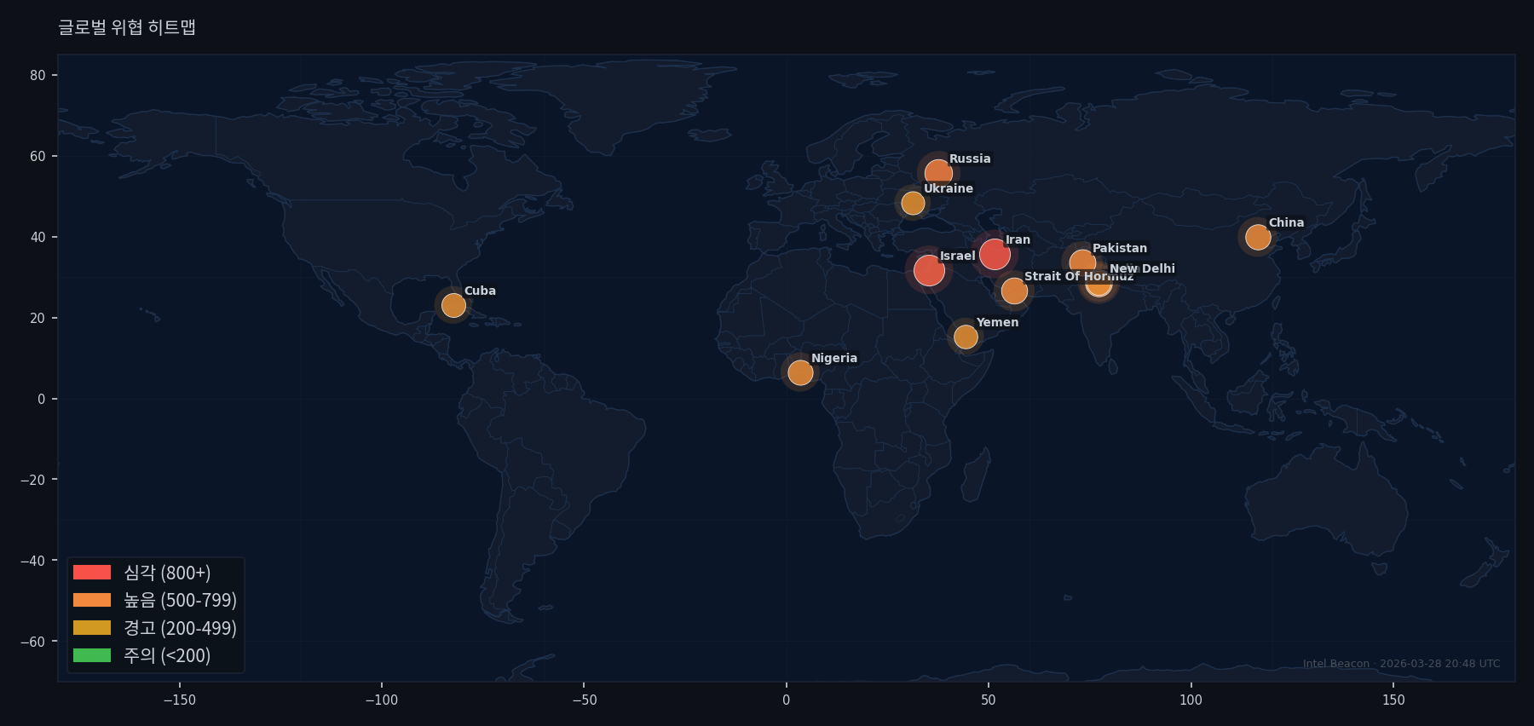Select the Pakistan marker circle
1534x726 pixels.
[1082, 262]
